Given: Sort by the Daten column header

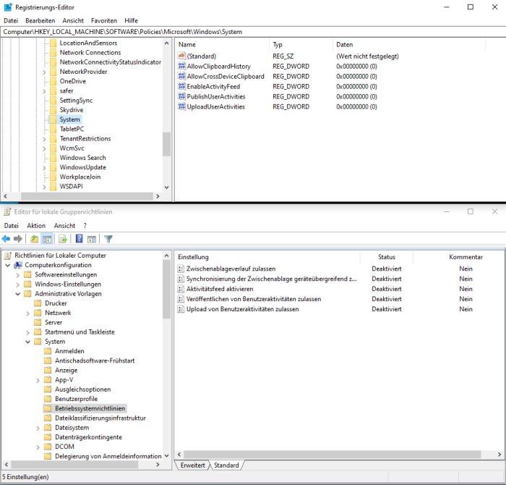Looking at the screenshot, I should [x=409, y=45].
